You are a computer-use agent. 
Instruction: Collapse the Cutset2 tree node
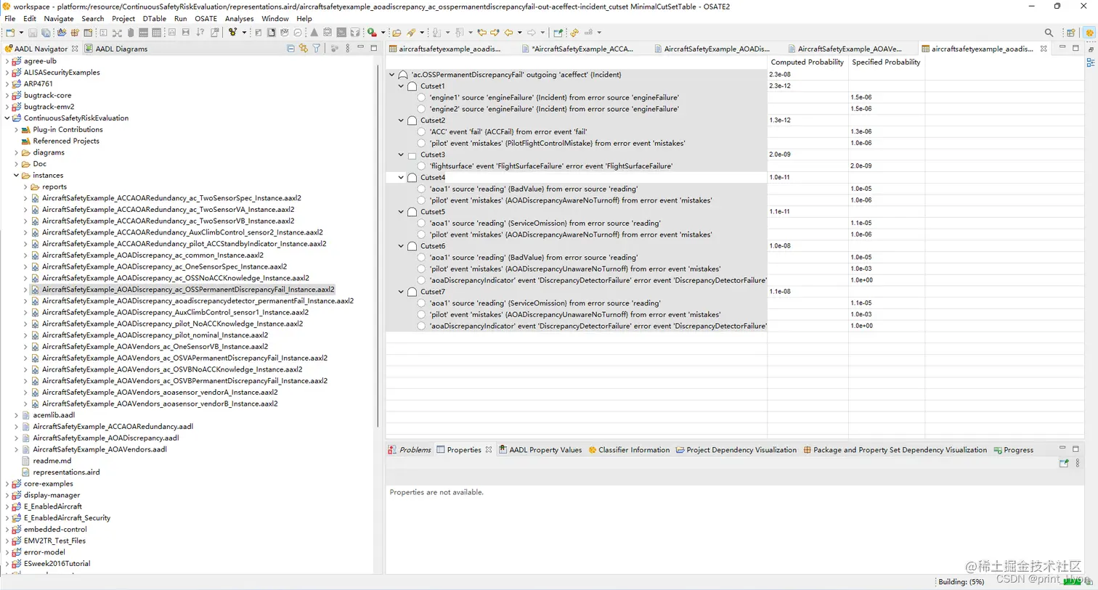tap(401, 120)
